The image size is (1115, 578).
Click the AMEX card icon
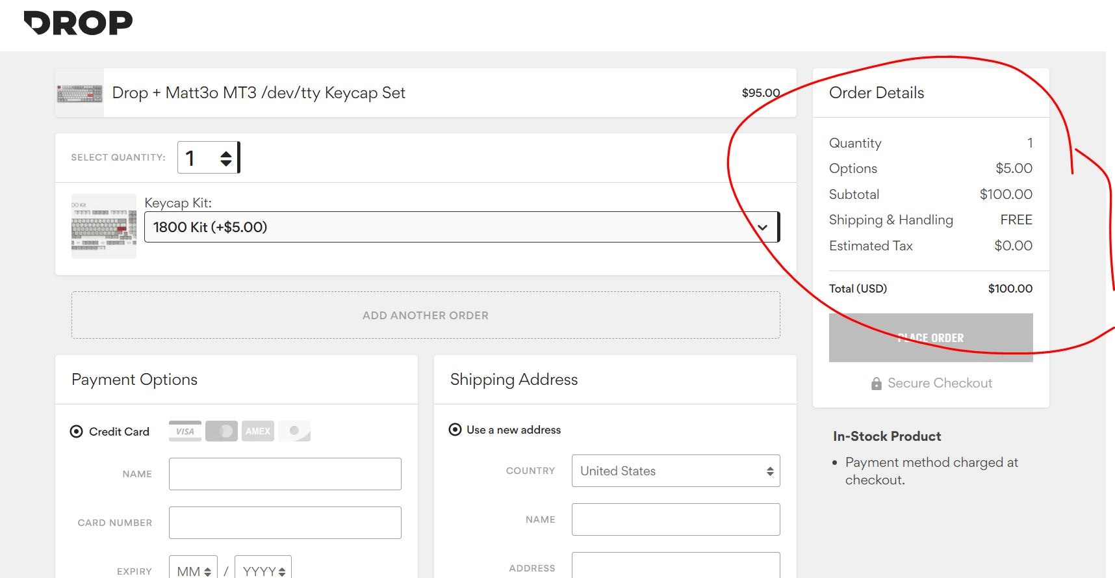coord(258,431)
